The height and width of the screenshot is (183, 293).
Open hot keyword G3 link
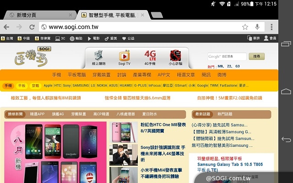(x=238, y=66)
